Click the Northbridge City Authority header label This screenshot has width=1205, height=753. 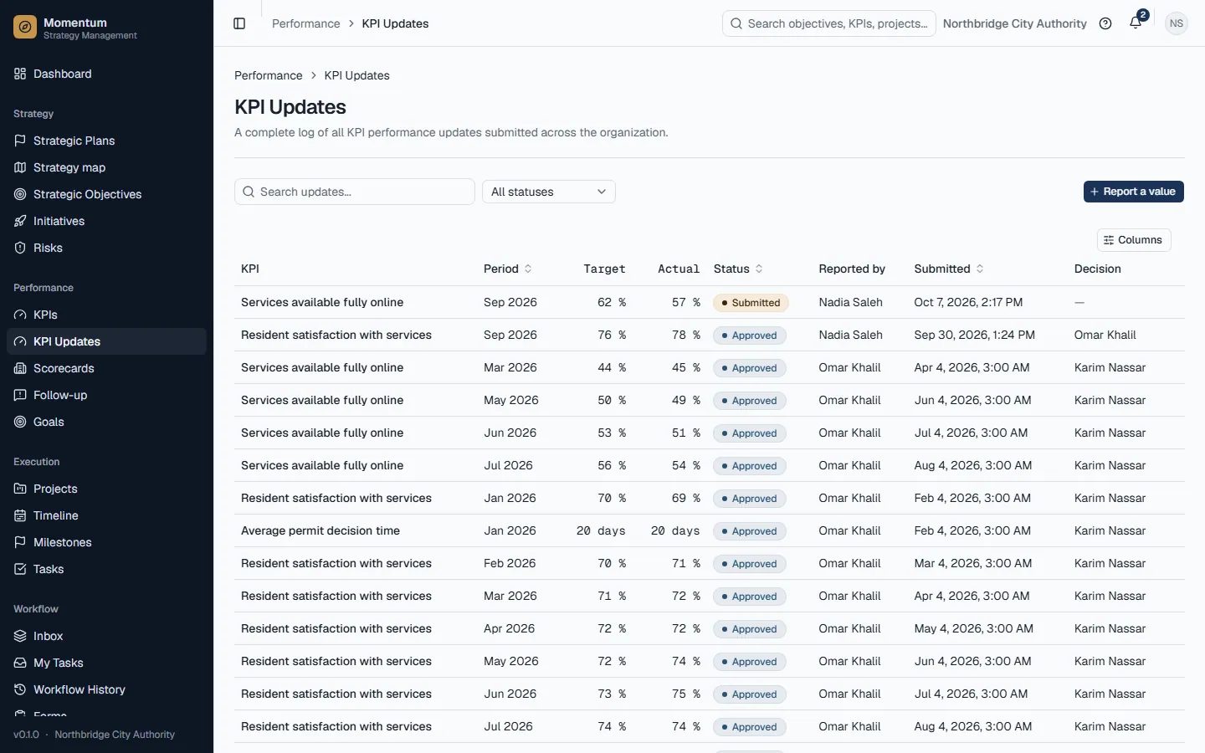tap(1015, 23)
